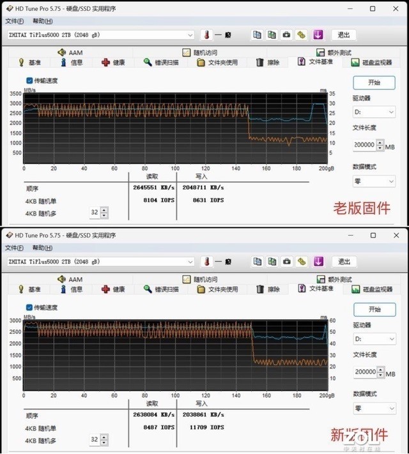Open the 文件(F) menu in top window
This screenshot has height=454, width=409.
15,21
